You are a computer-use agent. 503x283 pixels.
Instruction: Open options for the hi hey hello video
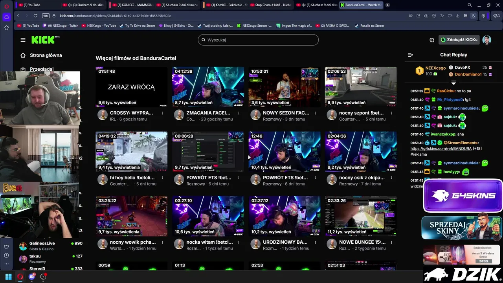[x=162, y=178]
